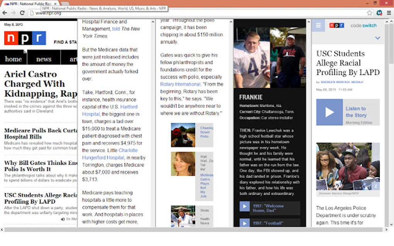Open the Code Switch hamburger menu
Viewport: 394px width, 246px height.
tap(318, 25)
